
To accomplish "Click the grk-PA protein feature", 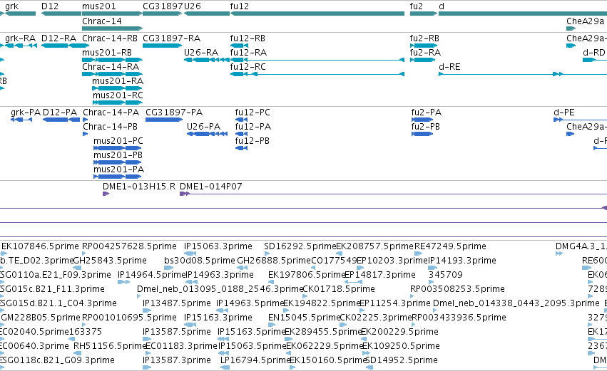I will [21, 120].
